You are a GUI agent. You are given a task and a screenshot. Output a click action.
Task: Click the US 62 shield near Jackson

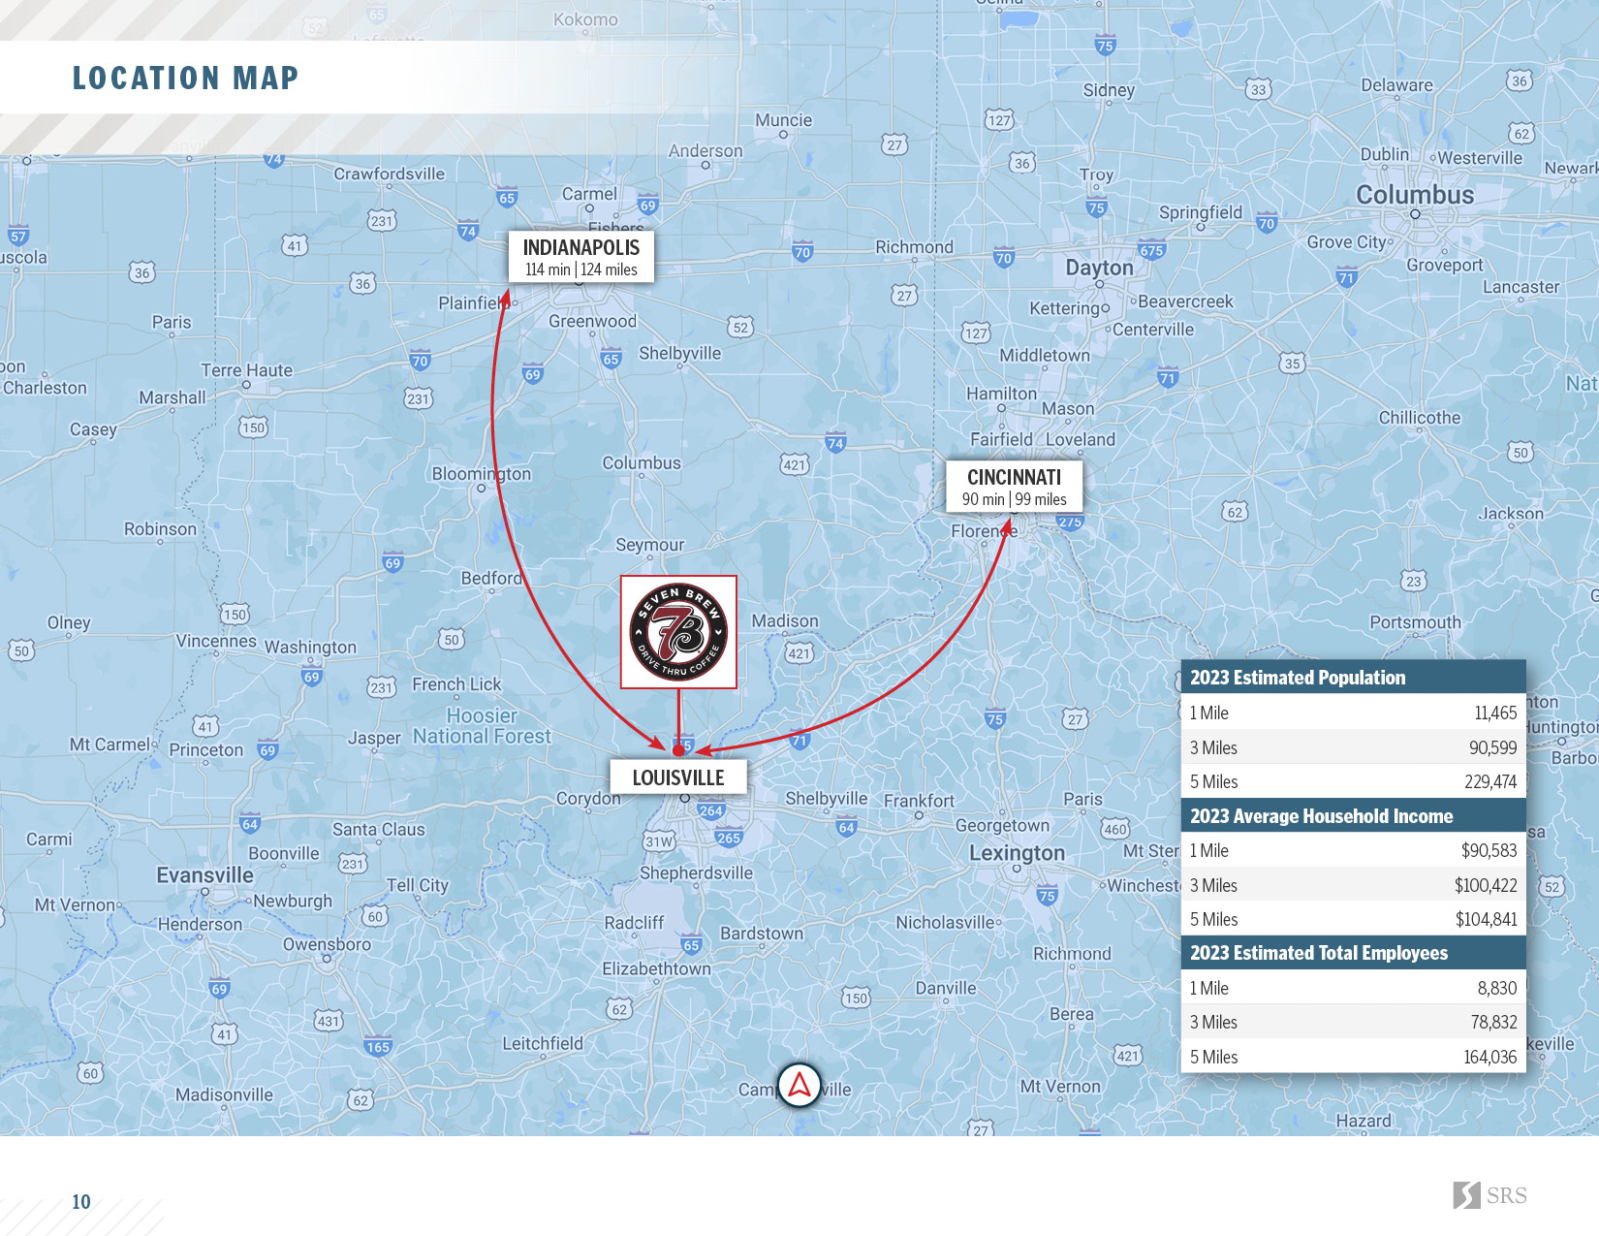click(x=1234, y=512)
